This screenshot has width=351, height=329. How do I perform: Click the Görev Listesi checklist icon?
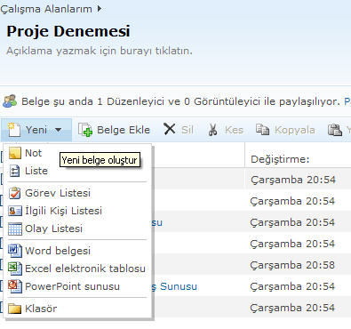[x=14, y=193]
